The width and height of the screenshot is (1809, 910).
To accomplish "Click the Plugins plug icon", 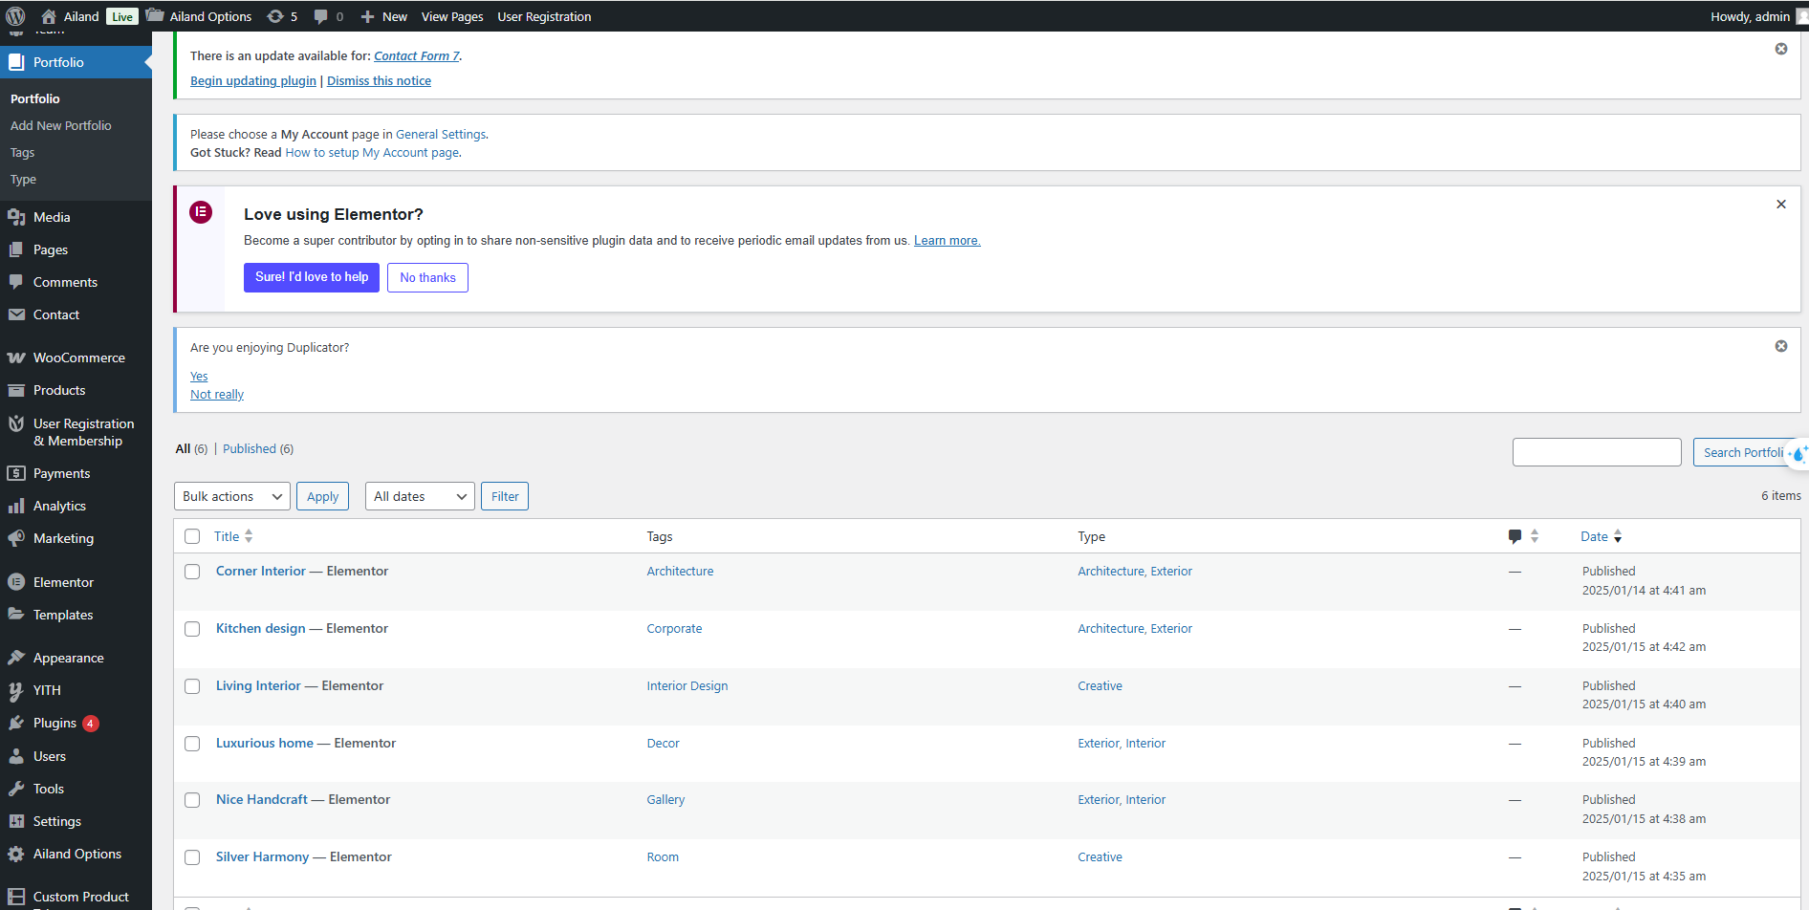I will (16, 723).
